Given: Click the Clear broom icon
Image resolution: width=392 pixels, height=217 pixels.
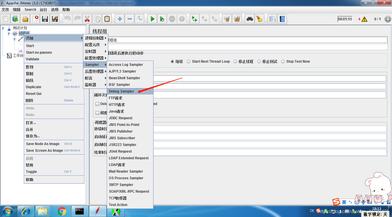Looking at the screenshot, I should pos(227,19).
